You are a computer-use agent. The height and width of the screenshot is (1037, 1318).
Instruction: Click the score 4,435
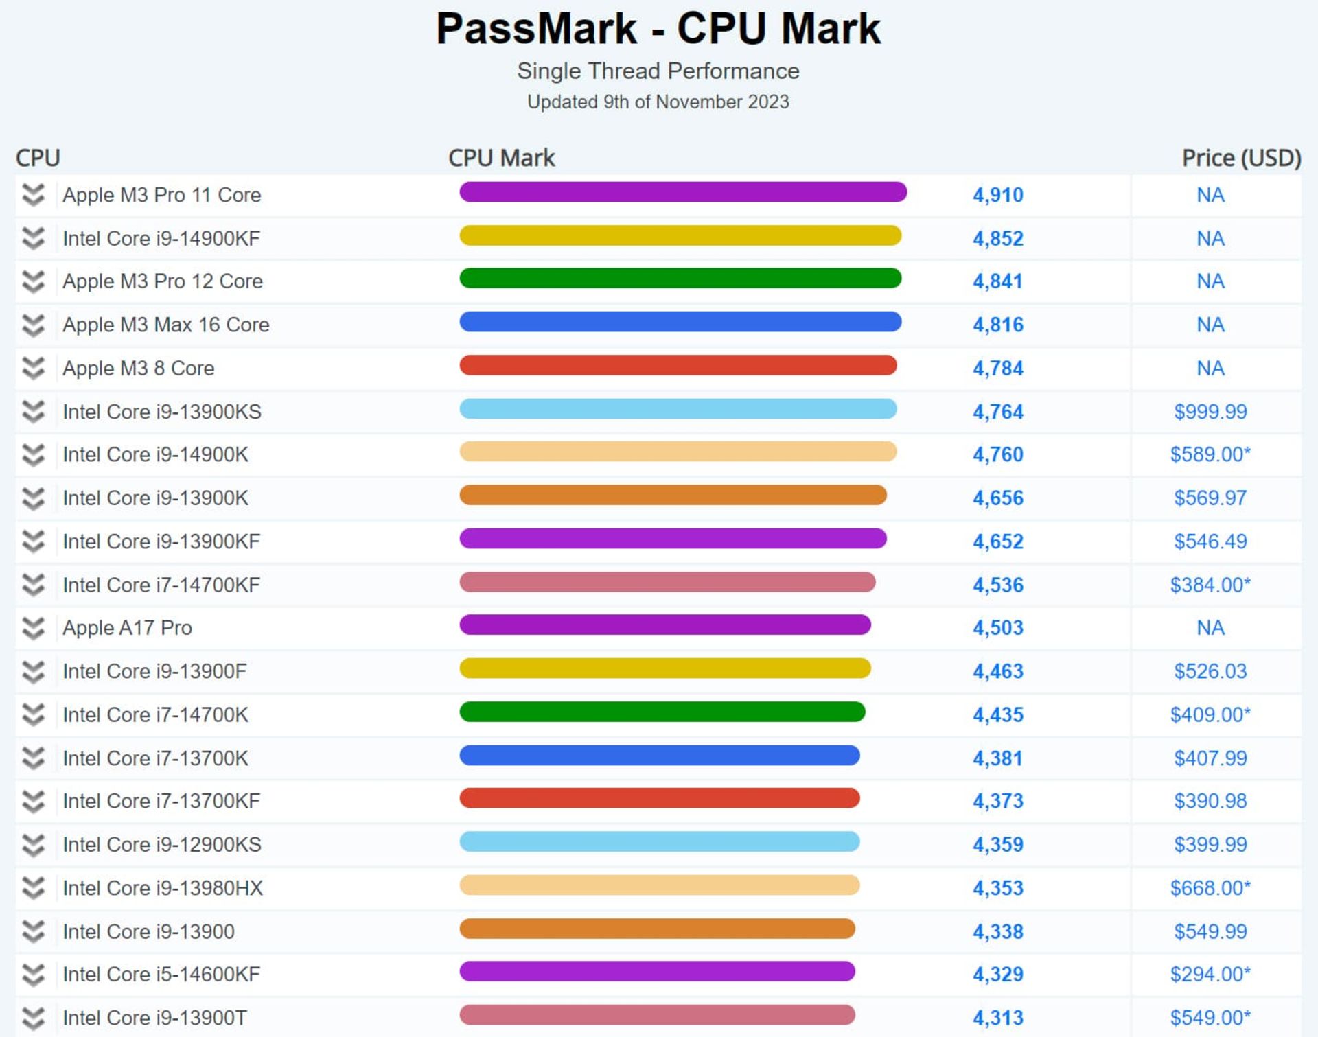[998, 715]
